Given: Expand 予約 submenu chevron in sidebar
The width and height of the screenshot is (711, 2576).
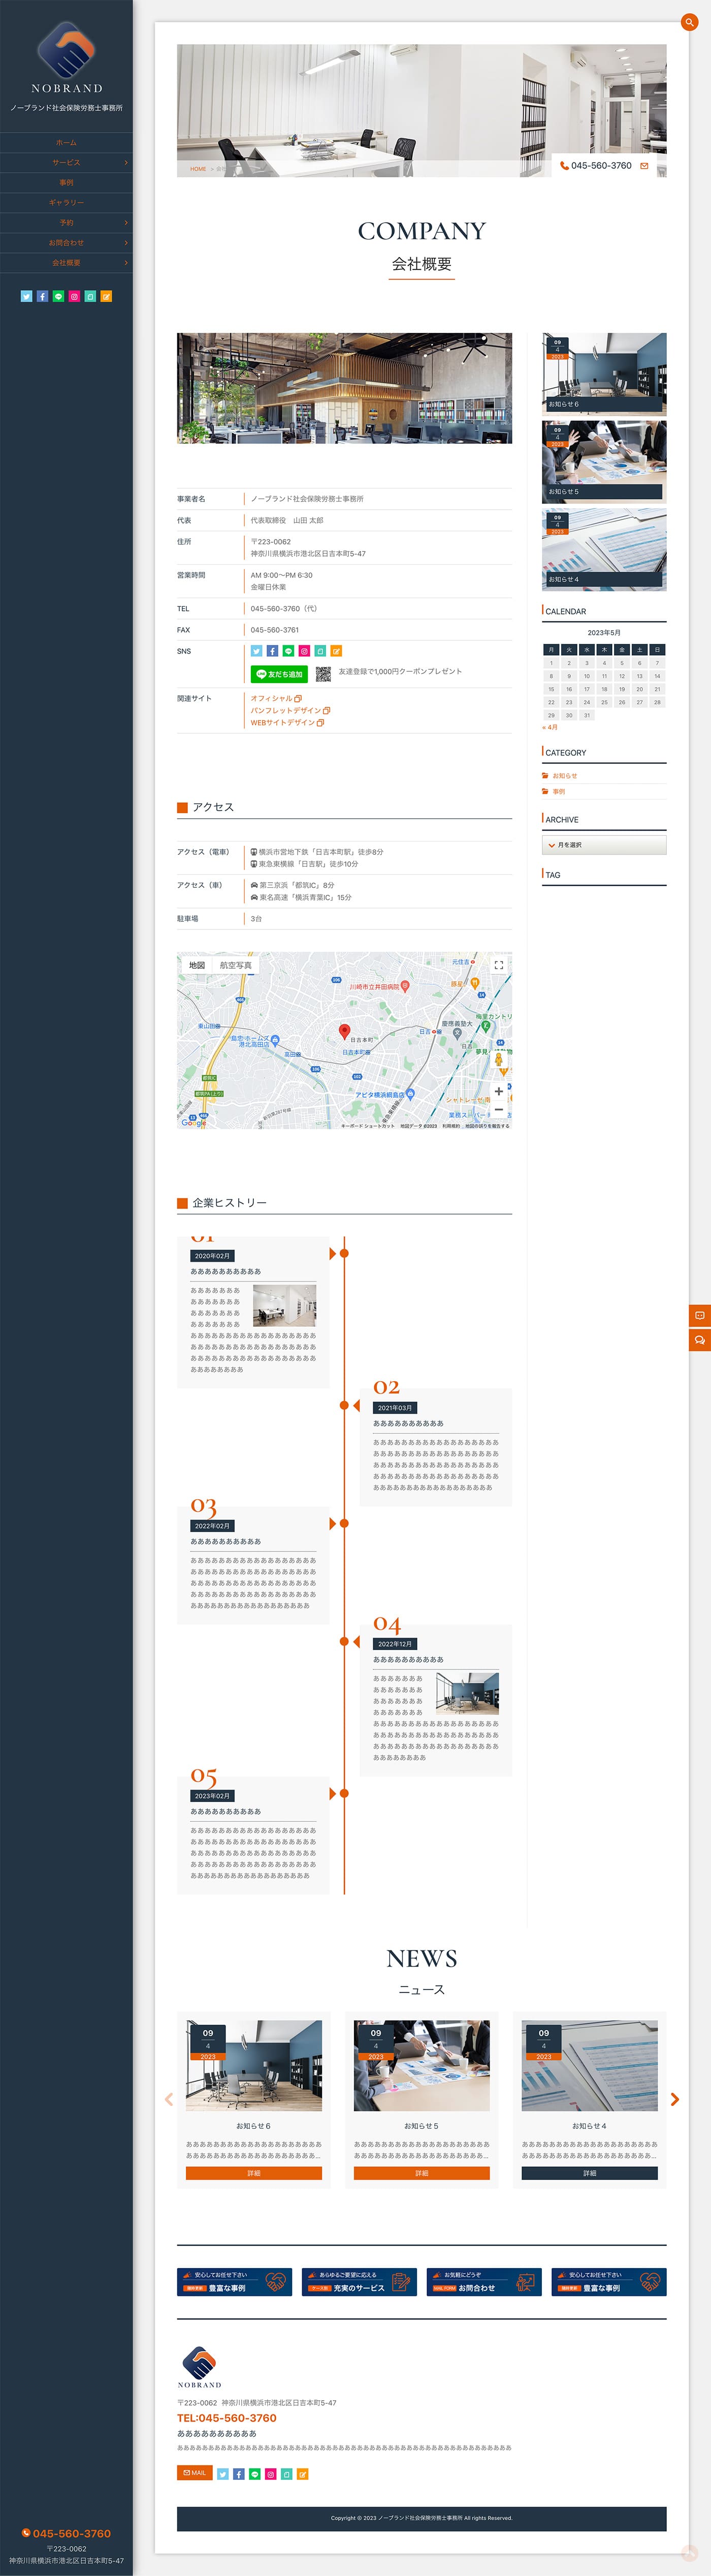Looking at the screenshot, I should point(126,223).
